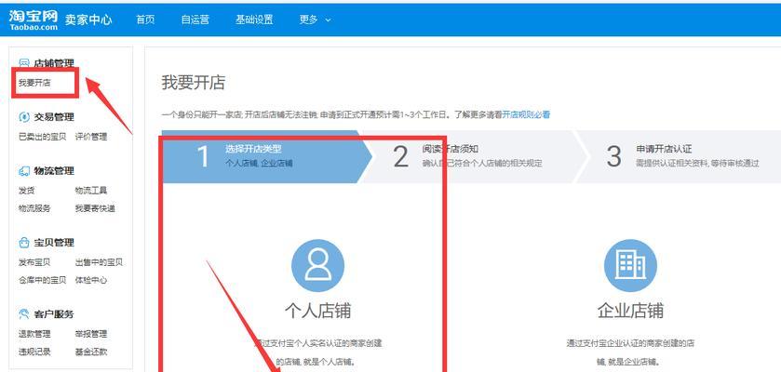Click the 店铺管理 section heading

pos(54,63)
